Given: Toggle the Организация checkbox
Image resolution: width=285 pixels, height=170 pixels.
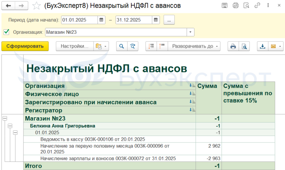Looking at the screenshot, I should 6,32.
